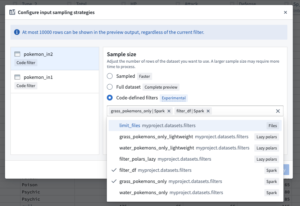Select the pokemon_in1 dataset entry
Image resolution: width=300 pixels, height=206 pixels.
pyautogui.click(x=55, y=82)
